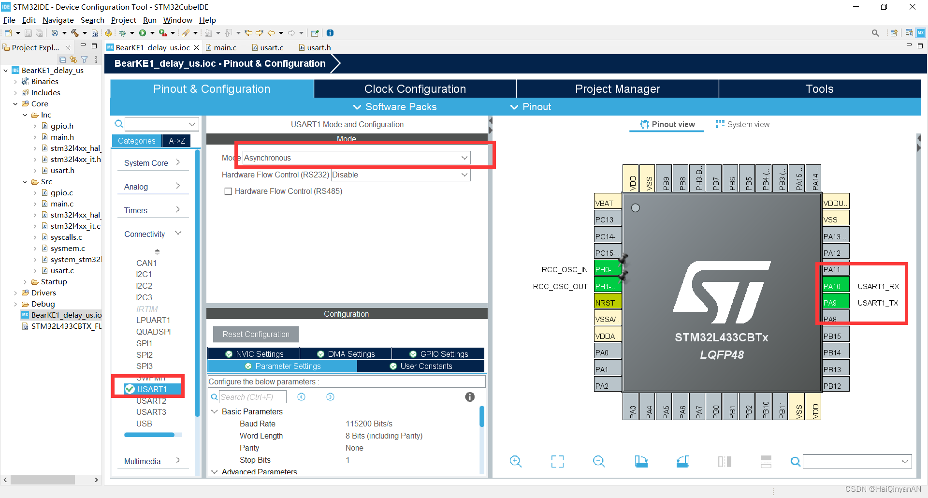Select Pinout view
Screen dimensions: 928x498
pyautogui.click(x=667, y=124)
